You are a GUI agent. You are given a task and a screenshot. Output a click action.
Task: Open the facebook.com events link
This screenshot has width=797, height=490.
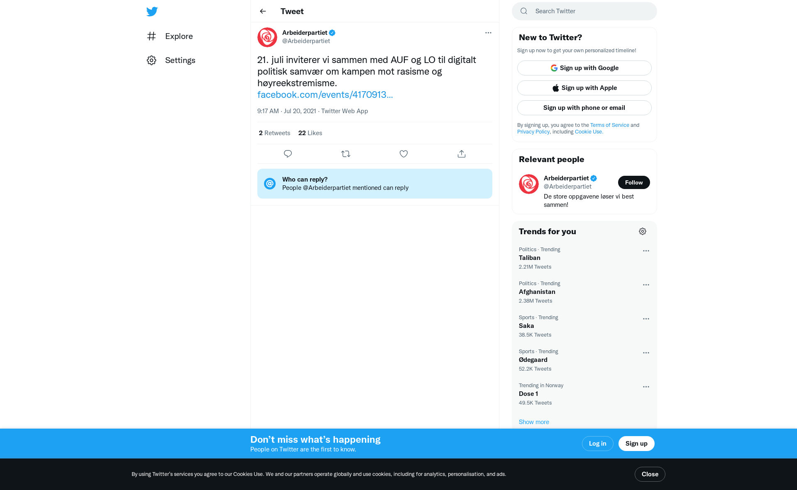[325, 95]
